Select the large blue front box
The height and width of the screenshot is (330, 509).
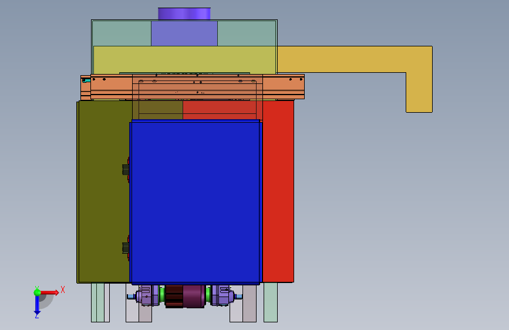(195, 202)
